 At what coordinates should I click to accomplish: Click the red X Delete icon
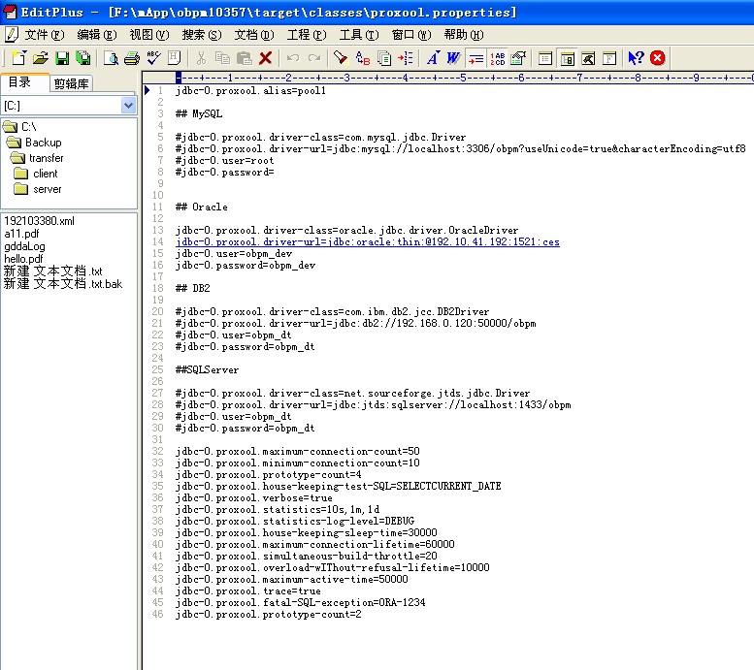tap(266, 58)
